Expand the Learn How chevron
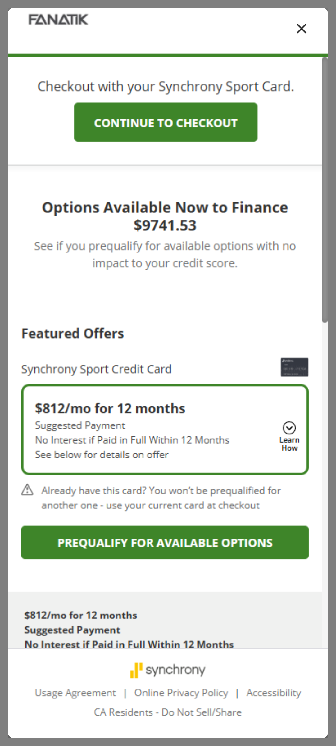This screenshot has width=336, height=746. tap(289, 428)
